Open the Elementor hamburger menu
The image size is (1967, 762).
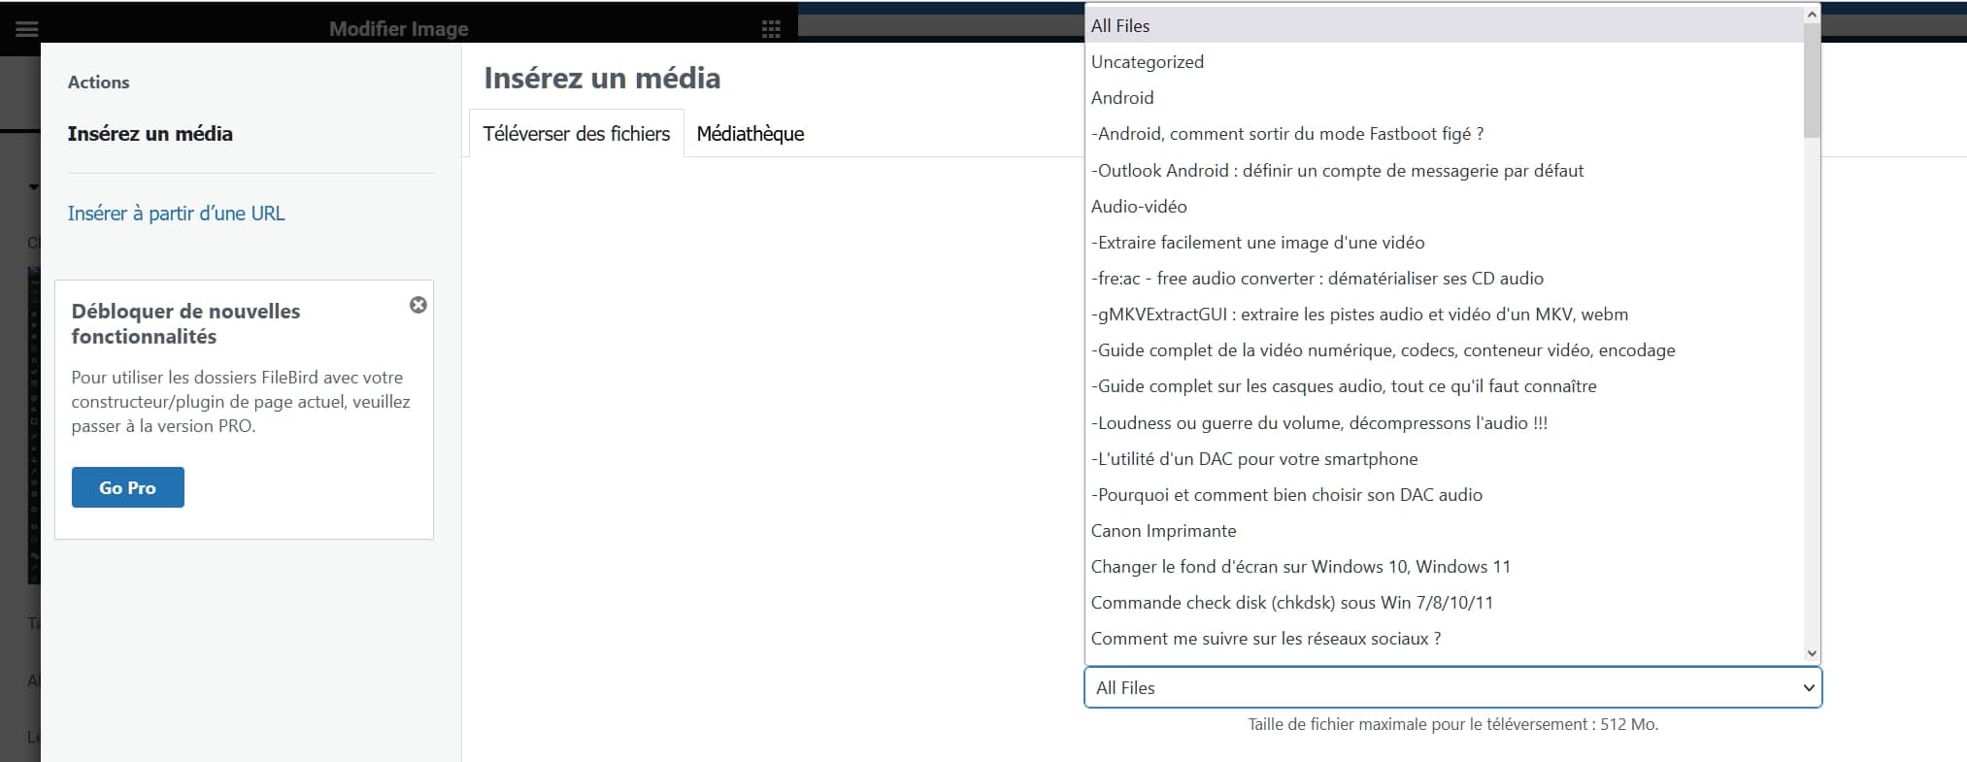tap(27, 28)
